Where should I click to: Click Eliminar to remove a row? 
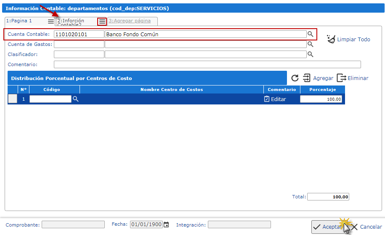[353, 78]
